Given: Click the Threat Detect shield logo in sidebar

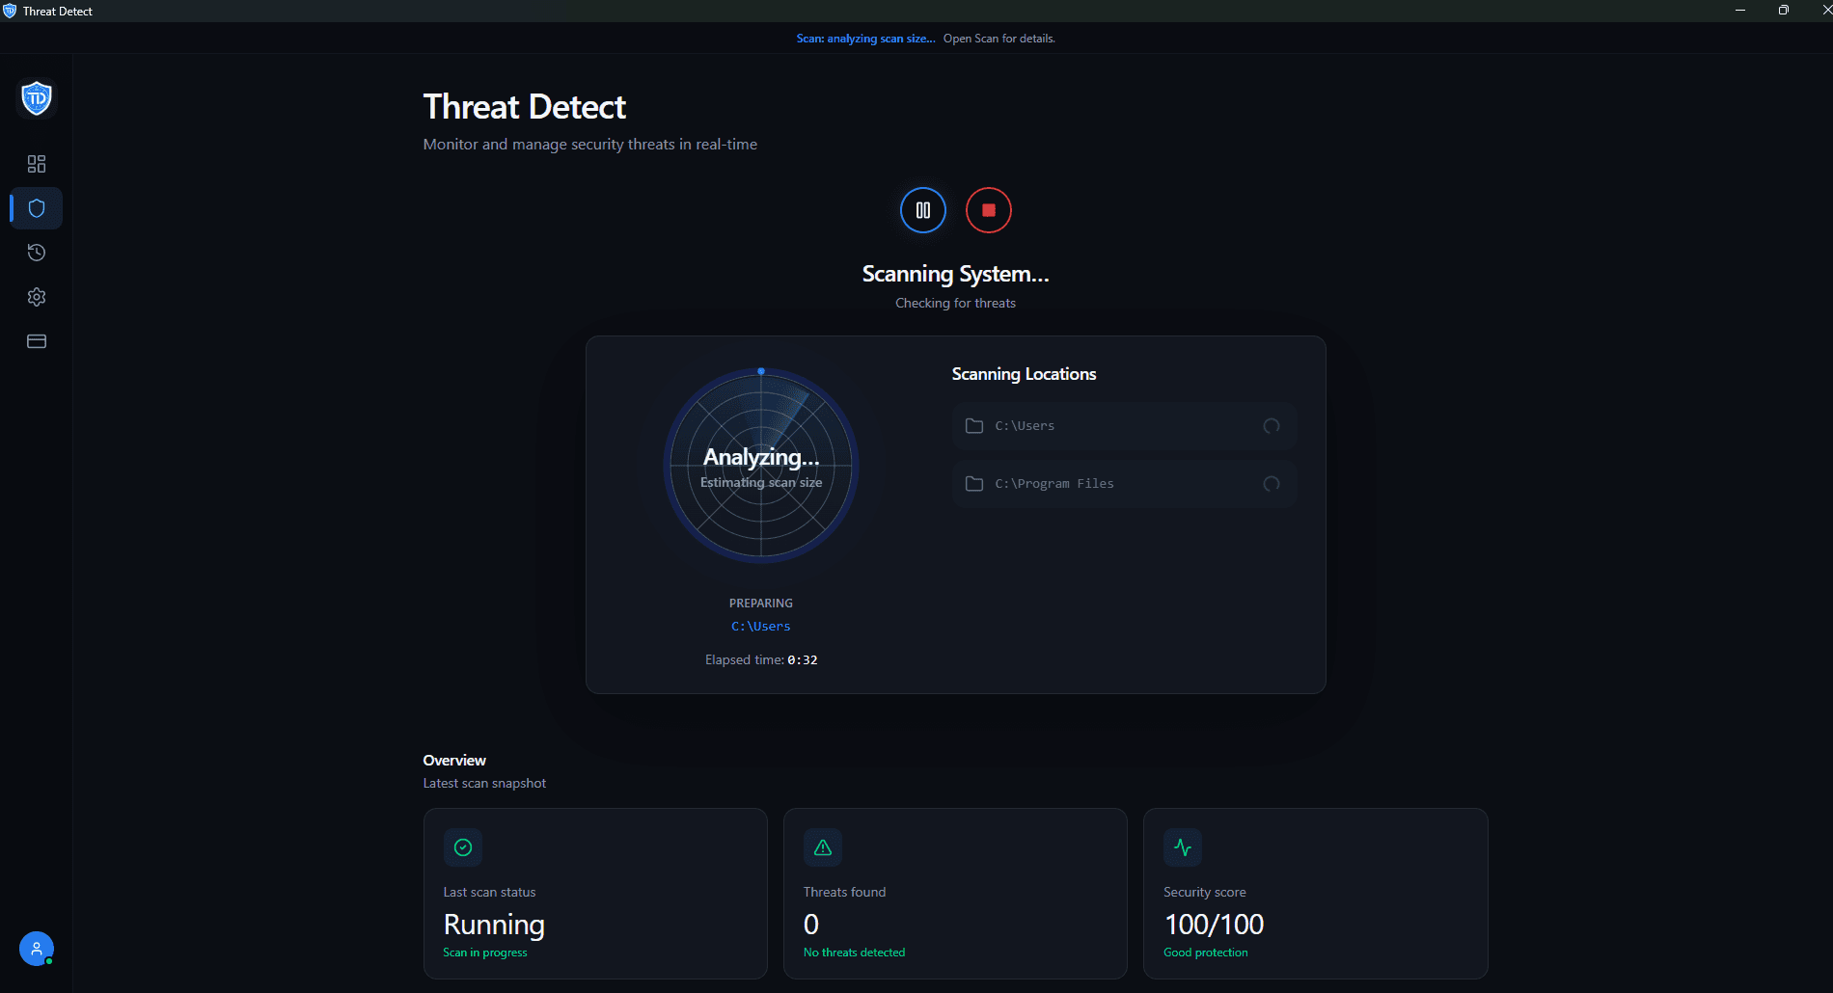Looking at the screenshot, I should click(37, 98).
